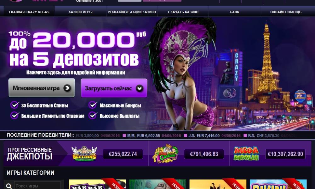Click the Mega Moolah jackpot logo
This screenshot has height=189, width=315.
(246, 154)
